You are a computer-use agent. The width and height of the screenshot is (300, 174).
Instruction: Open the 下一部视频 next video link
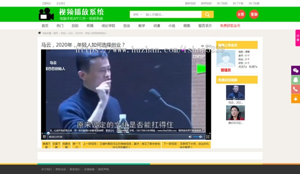[x=186, y=145]
